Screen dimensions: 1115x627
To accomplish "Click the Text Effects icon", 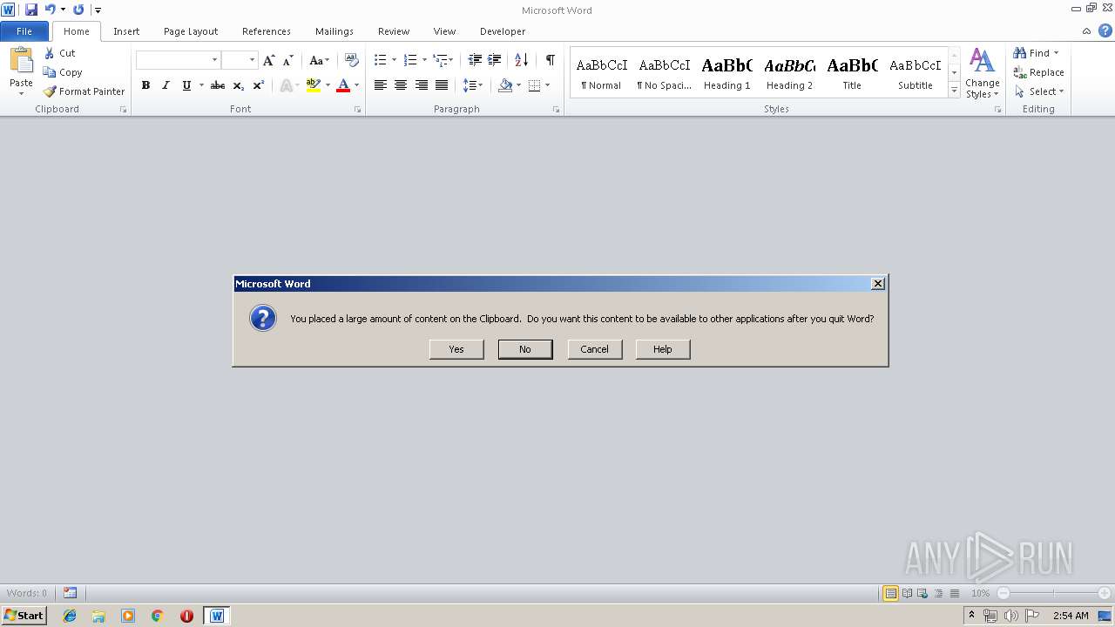I will click(x=286, y=85).
